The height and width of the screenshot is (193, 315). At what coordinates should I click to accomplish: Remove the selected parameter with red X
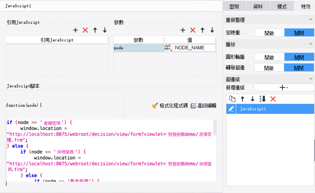point(193,30)
